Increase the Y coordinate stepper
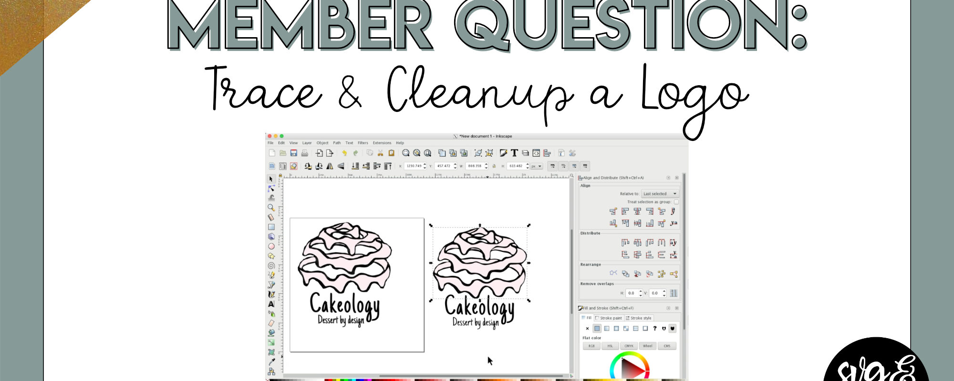 (x=455, y=164)
